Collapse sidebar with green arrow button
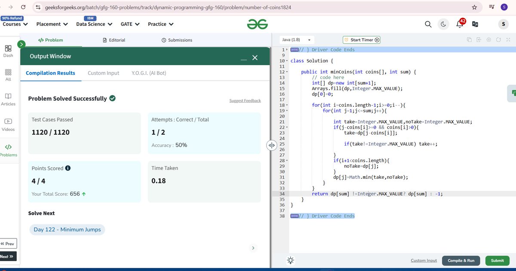Screen dimensions: 516x271 (21, 44)
